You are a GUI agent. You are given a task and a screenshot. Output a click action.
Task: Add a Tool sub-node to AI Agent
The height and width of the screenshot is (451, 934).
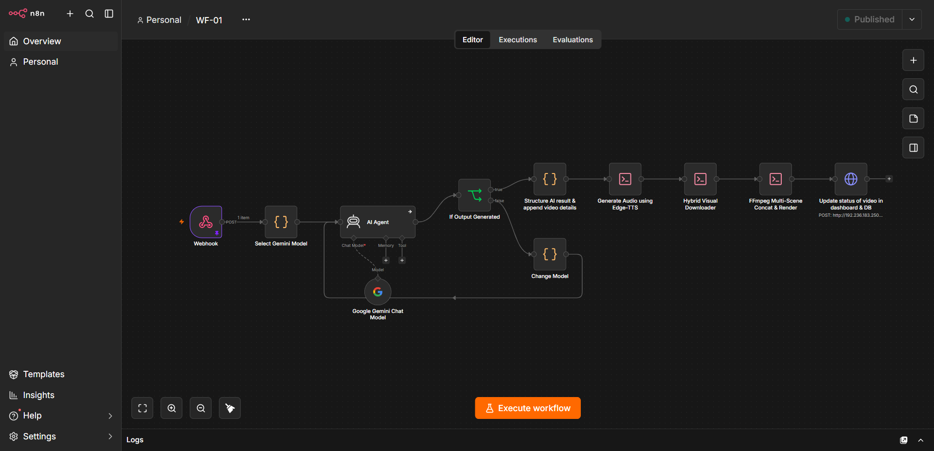tap(402, 260)
